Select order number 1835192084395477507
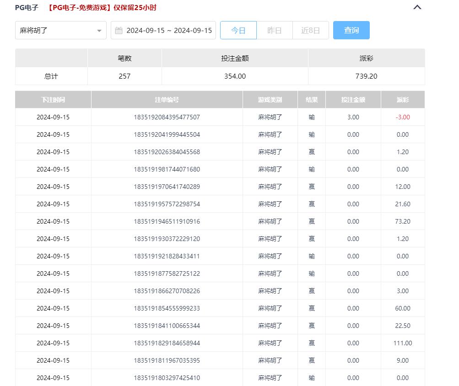The image size is (459, 386). [x=167, y=117]
